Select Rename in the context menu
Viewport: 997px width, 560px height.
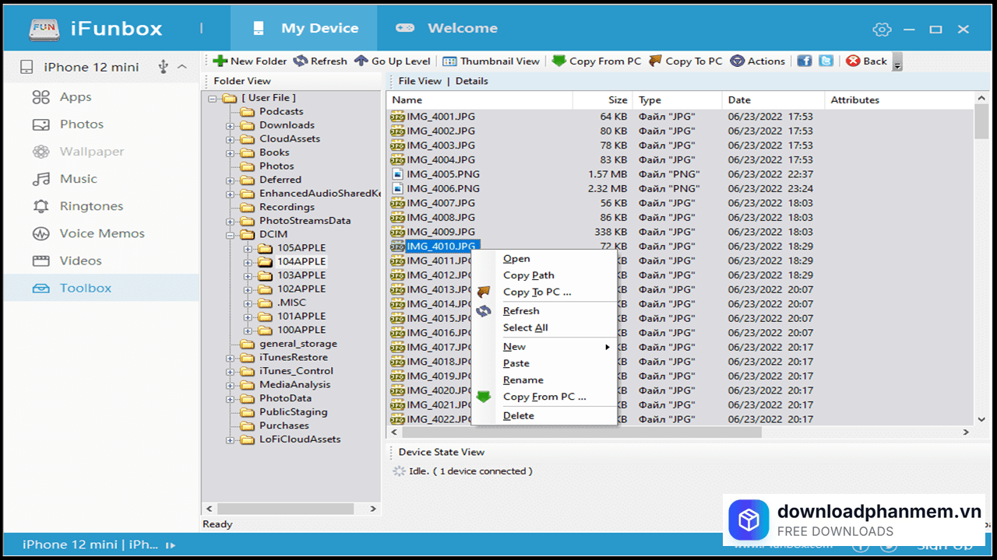pyautogui.click(x=521, y=380)
